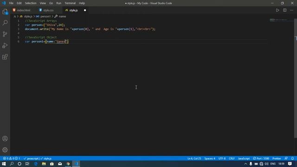Image resolution: width=297 pixels, height=167 pixels.
Task: Open the File menu
Action: point(11,3)
